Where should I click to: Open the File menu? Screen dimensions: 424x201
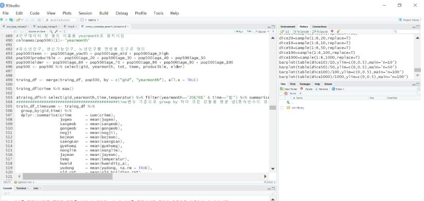(6, 13)
